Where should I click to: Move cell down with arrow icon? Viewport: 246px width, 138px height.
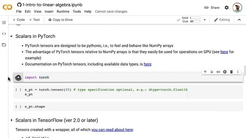pos(212,72)
